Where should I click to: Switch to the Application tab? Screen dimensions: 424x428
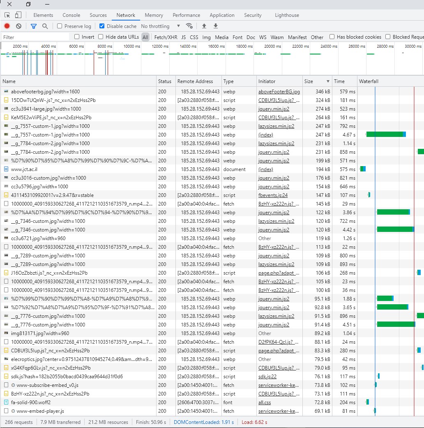pyautogui.click(x=222, y=15)
